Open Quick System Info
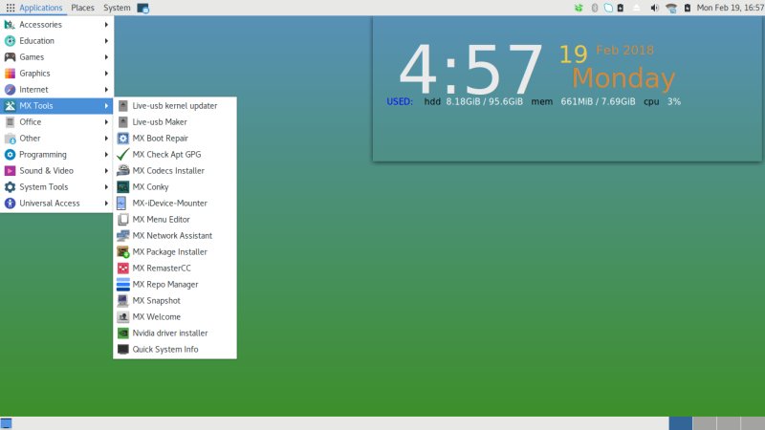 point(164,350)
